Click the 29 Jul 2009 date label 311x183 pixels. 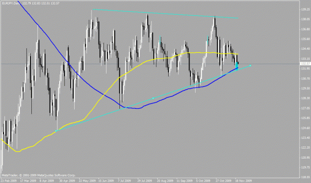[145, 181]
